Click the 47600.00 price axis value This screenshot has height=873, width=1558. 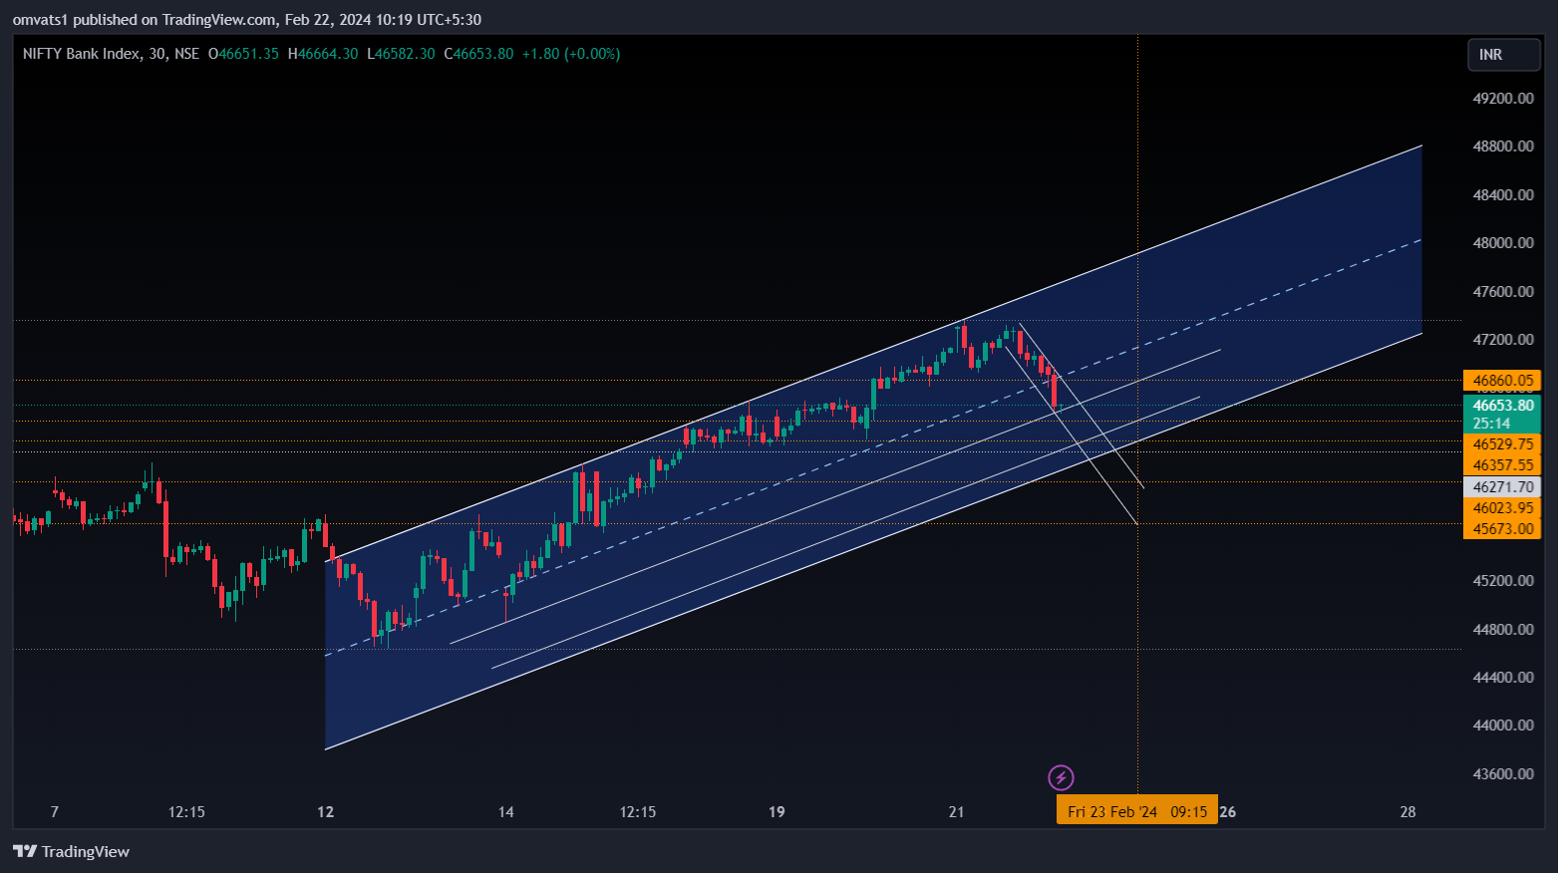click(1503, 291)
